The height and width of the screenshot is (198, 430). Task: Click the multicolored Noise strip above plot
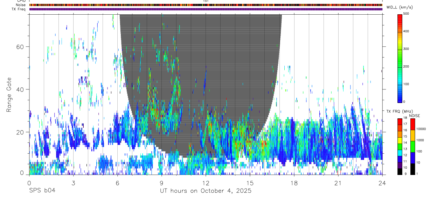(206, 5)
